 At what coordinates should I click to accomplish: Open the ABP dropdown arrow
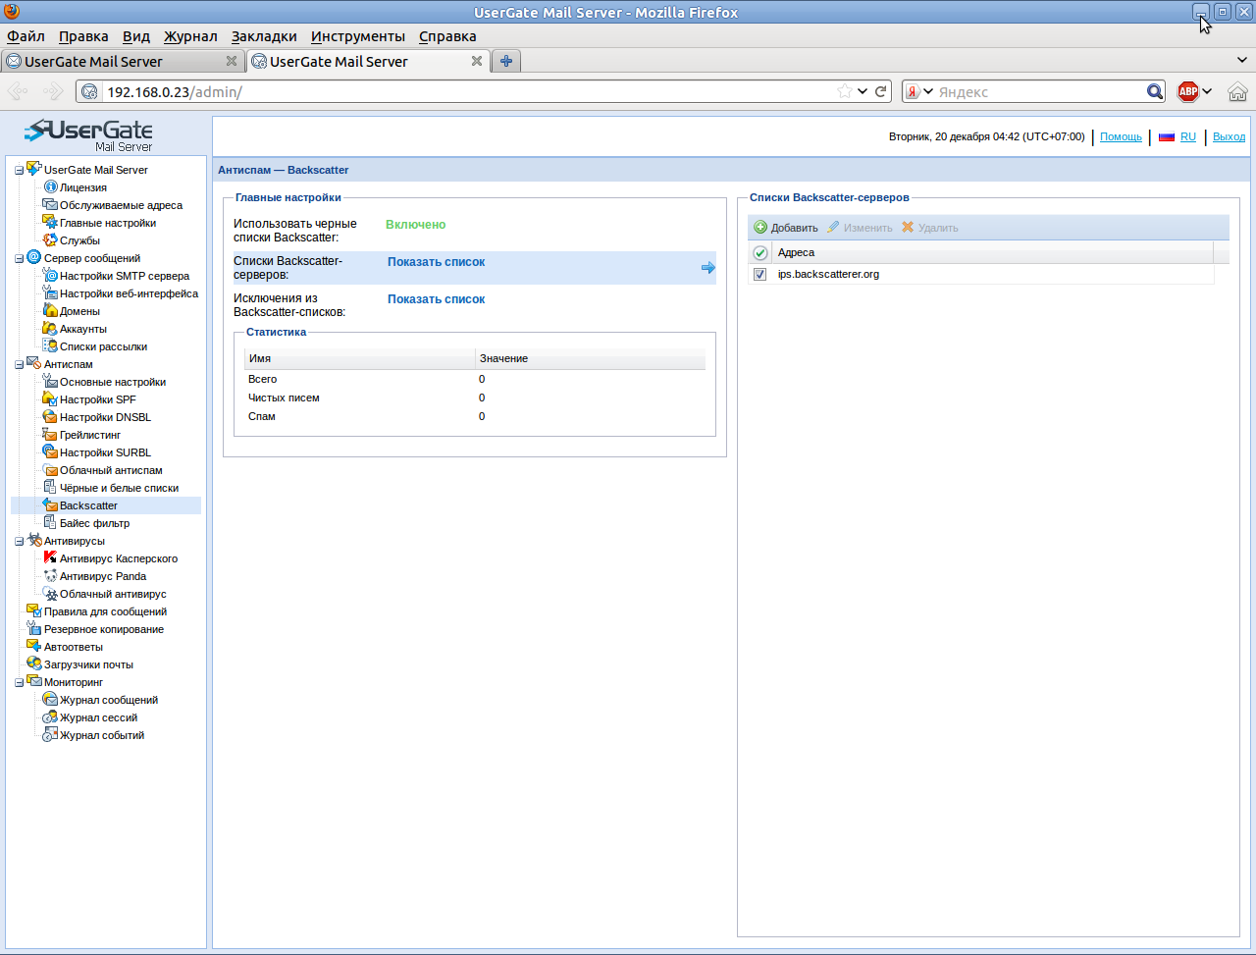pyautogui.click(x=1207, y=91)
